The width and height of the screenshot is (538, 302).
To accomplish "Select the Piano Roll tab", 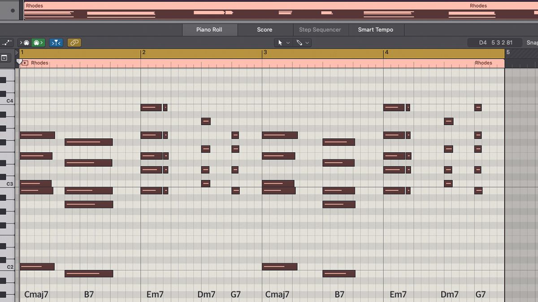I will coord(210,30).
